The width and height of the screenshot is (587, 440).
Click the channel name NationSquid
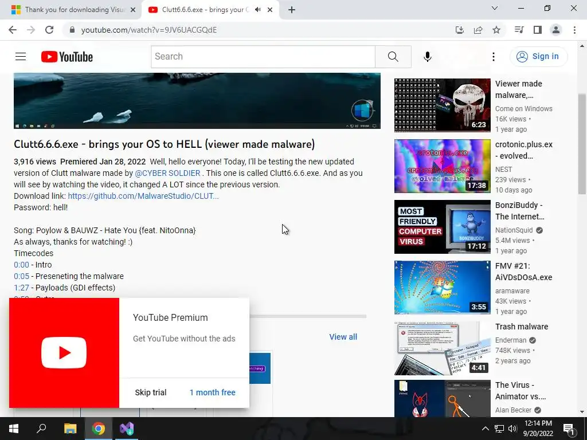pyautogui.click(x=514, y=230)
